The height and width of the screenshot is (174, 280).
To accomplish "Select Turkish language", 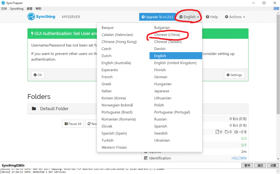I will pos(107,140).
